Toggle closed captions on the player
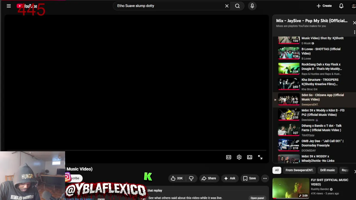 [x=229, y=157]
